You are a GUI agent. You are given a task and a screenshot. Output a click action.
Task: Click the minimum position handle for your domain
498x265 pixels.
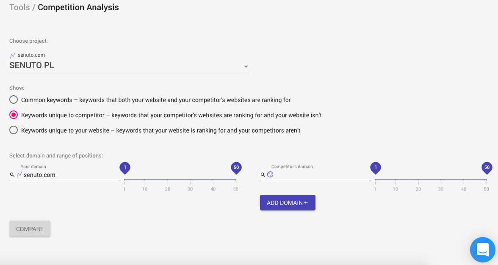125,168
